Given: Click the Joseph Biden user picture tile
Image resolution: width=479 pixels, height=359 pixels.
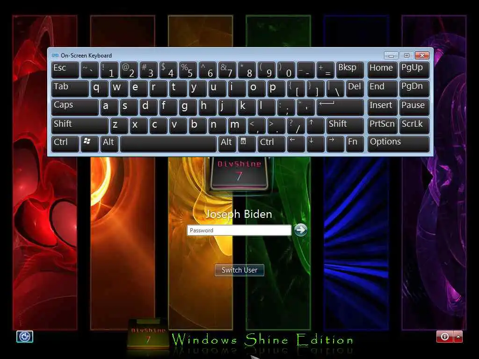Looking at the screenshot, I should [239, 173].
